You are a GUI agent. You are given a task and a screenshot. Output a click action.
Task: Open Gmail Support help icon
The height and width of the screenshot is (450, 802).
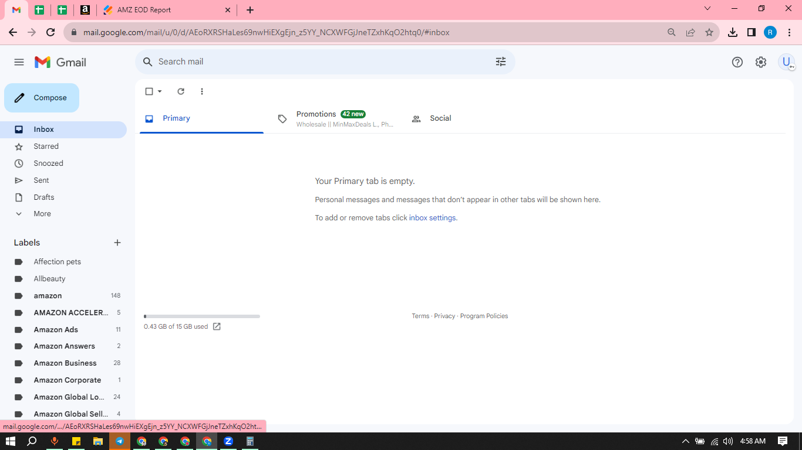click(x=737, y=62)
